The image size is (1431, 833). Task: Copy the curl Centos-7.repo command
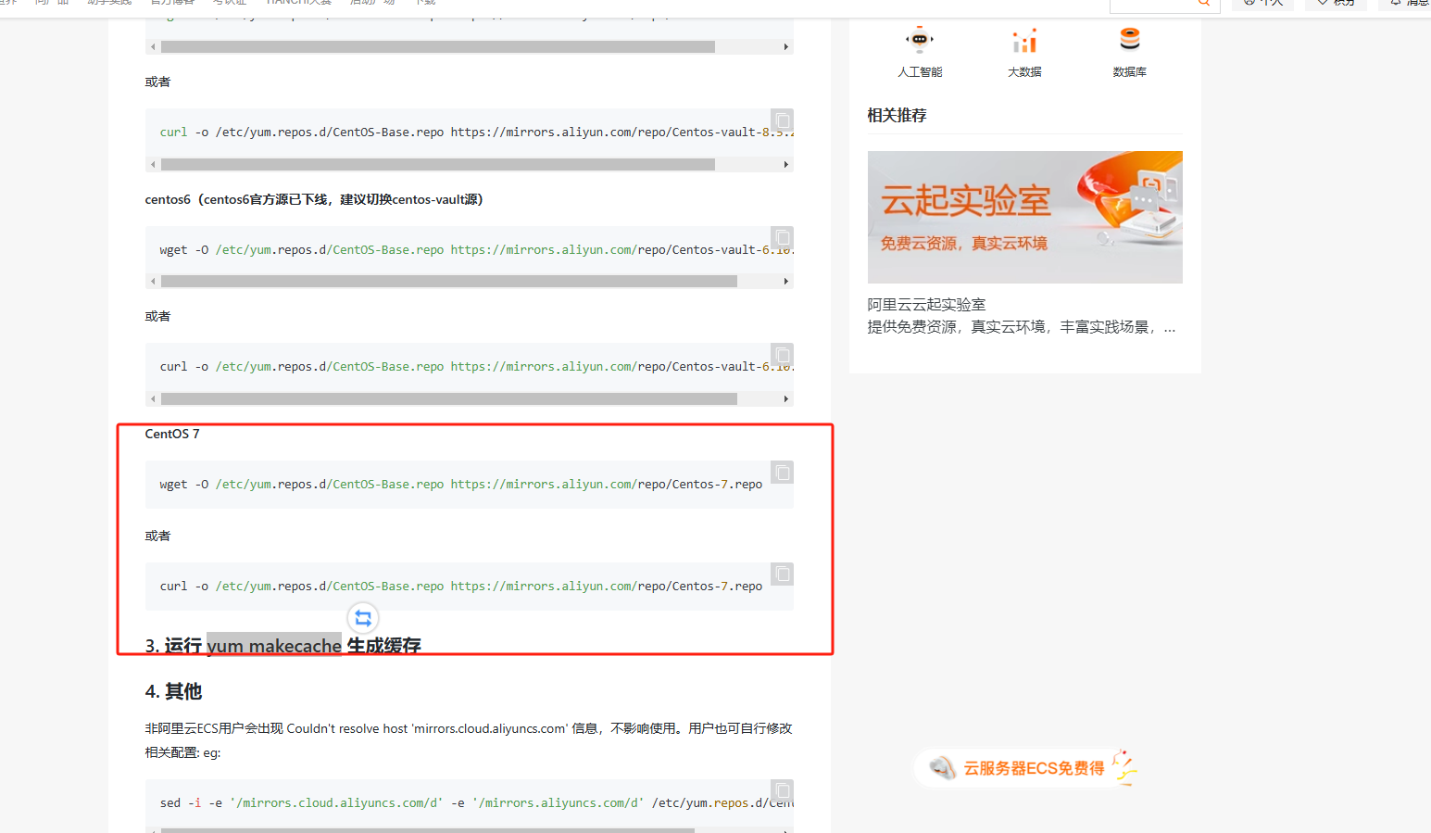[x=783, y=574]
